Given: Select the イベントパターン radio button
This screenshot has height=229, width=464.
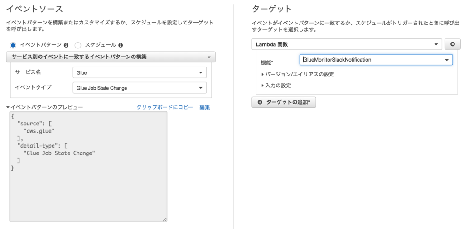Looking at the screenshot, I should [13, 45].
